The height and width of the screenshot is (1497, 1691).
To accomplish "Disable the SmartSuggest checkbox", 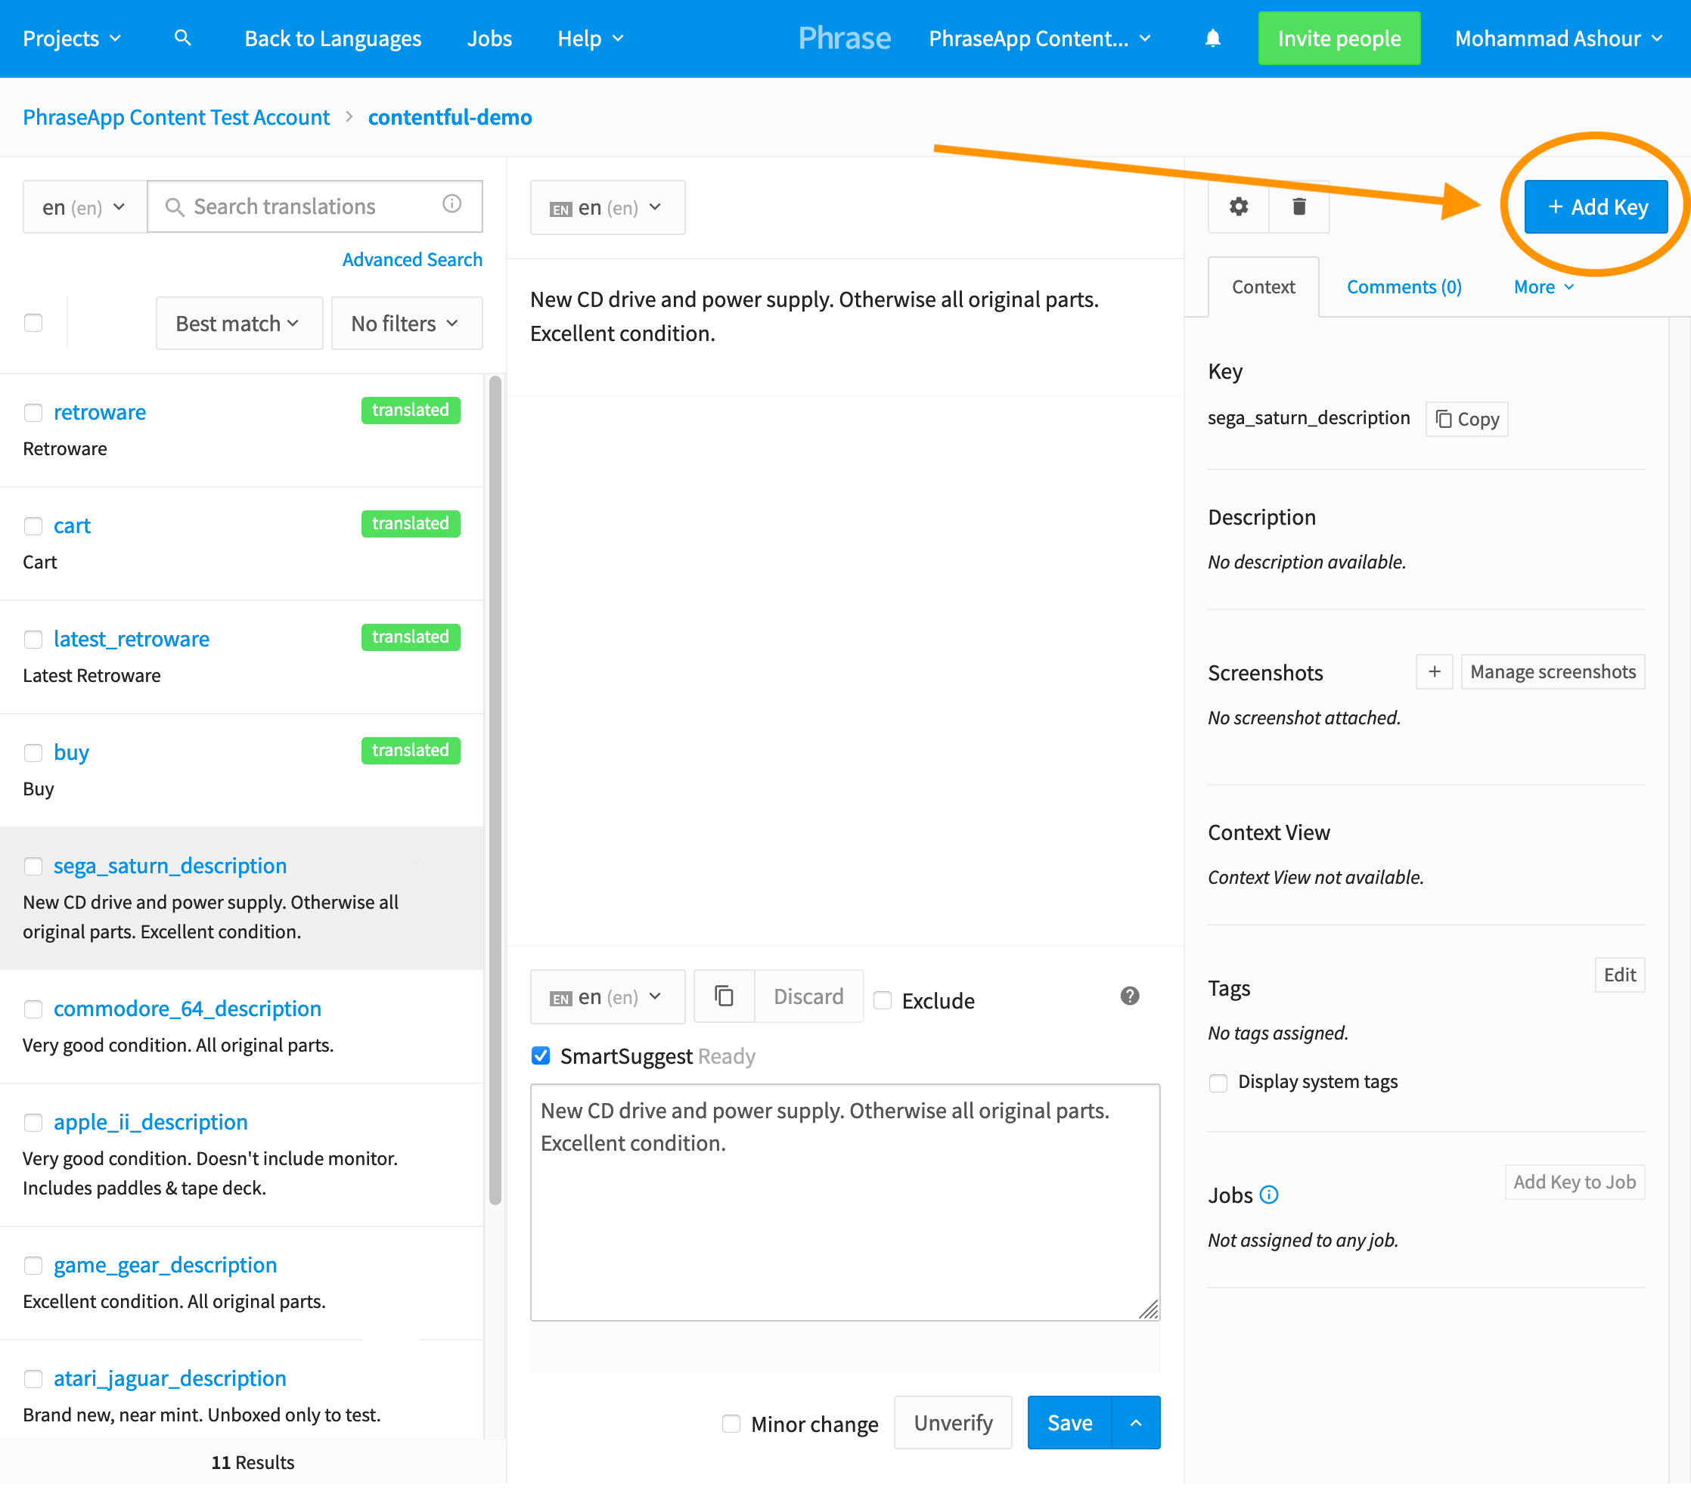I will tap(541, 1055).
